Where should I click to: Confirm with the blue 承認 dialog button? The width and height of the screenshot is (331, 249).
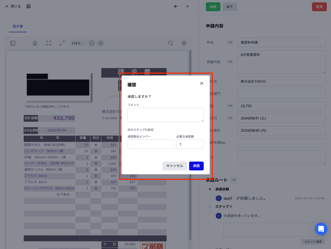point(196,166)
